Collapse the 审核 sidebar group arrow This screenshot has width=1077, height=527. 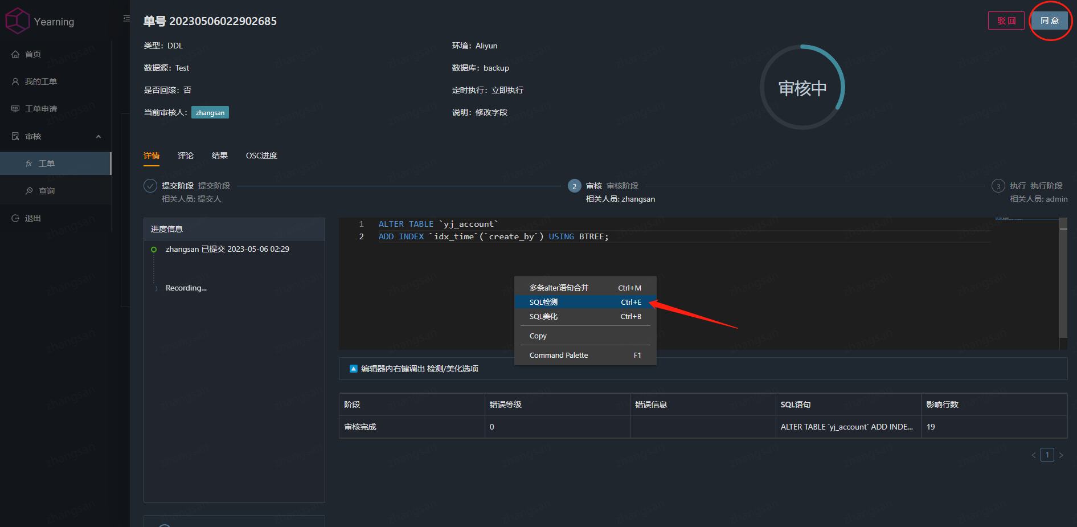[x=99, y=137]
